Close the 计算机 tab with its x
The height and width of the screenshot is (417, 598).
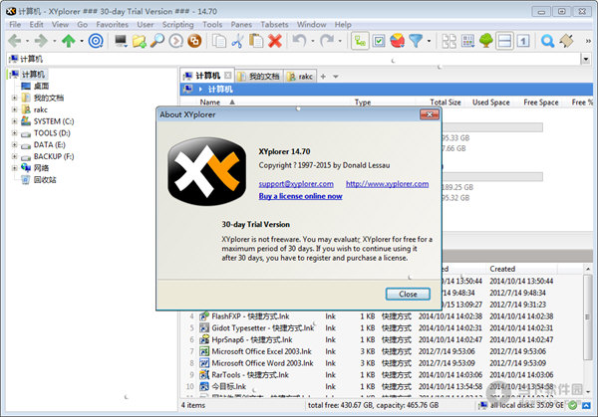[x=227, y=76]
